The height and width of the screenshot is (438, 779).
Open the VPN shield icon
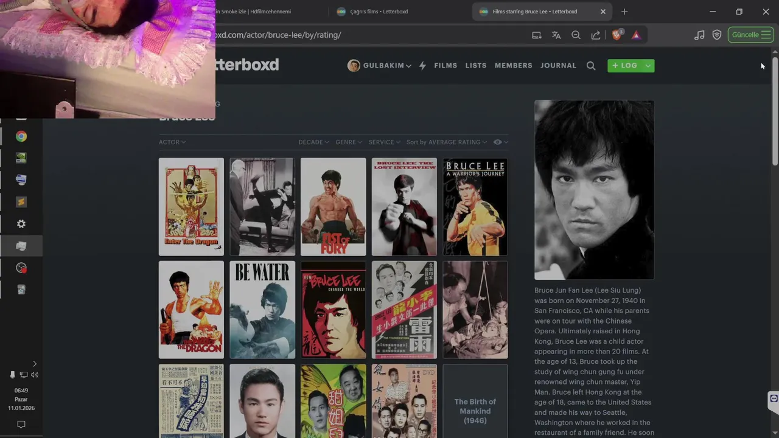click(x=717, y=35)
